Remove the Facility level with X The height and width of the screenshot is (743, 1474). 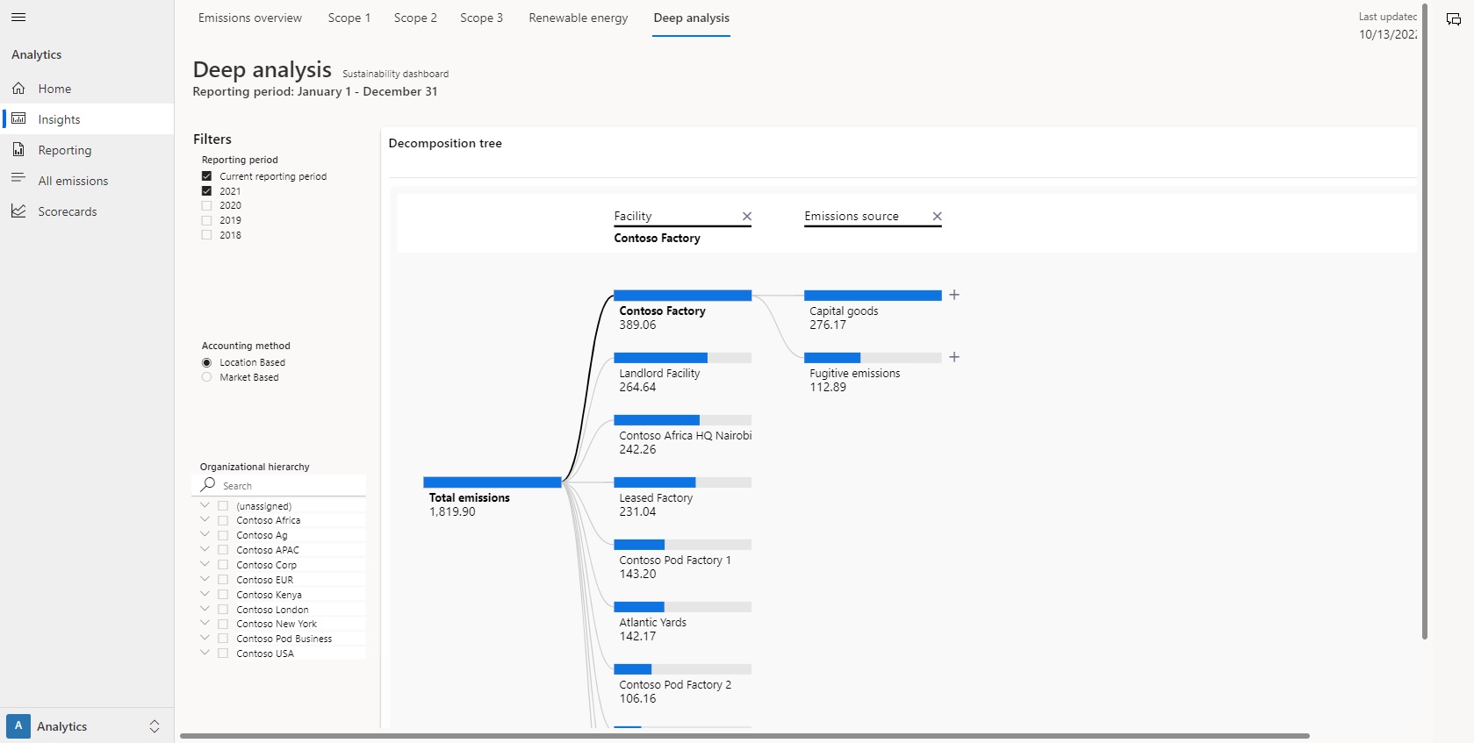[746, 217]
